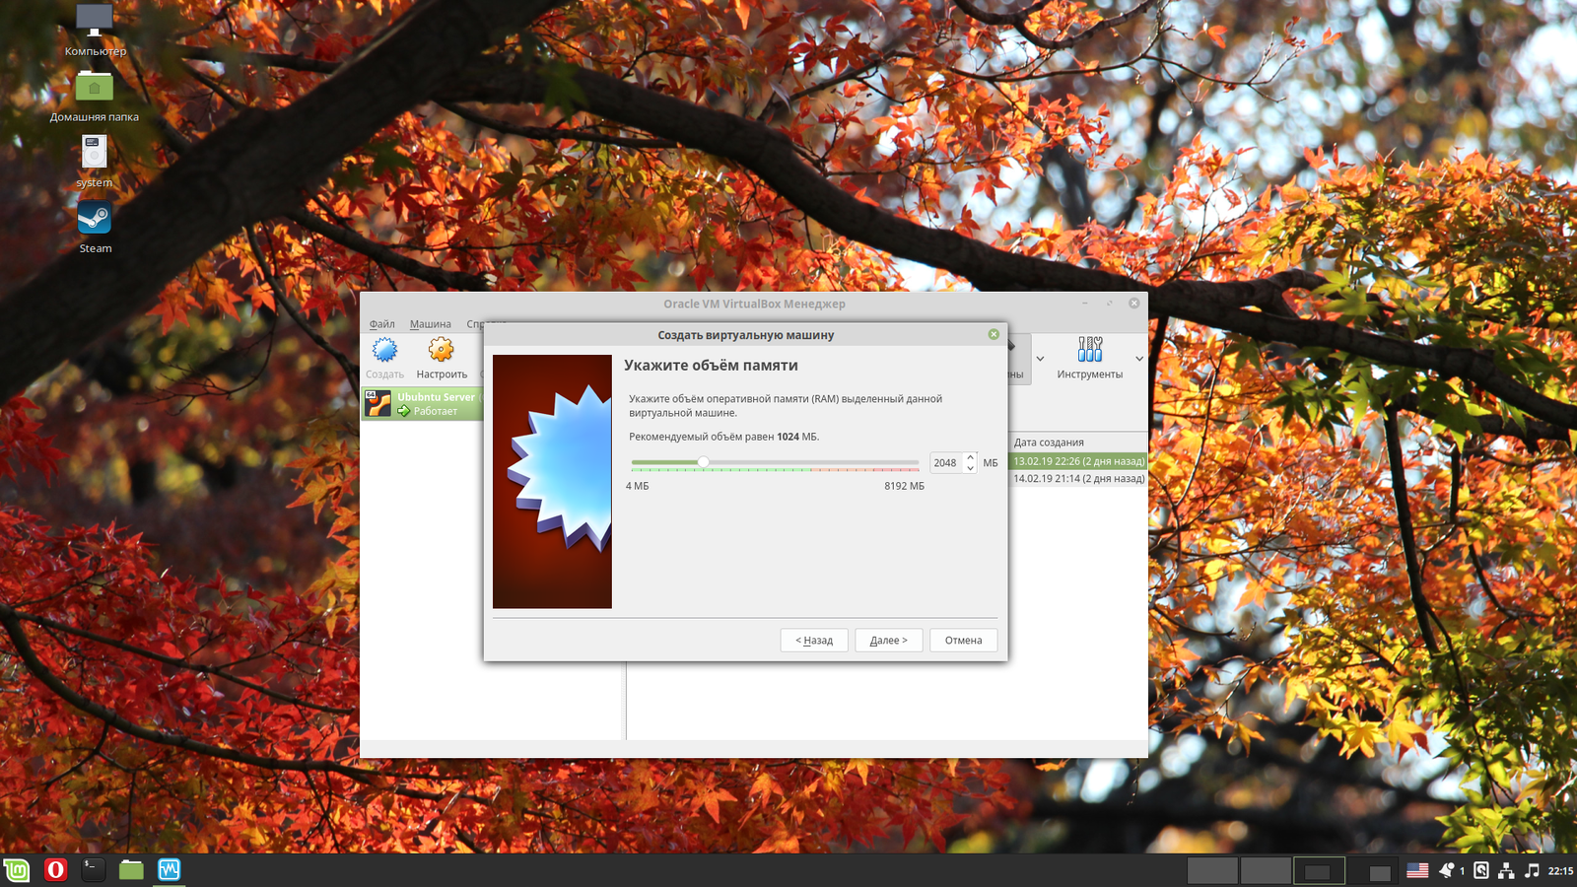
Task: Switch to the fourth workspace in pager
Action: 1371,870
